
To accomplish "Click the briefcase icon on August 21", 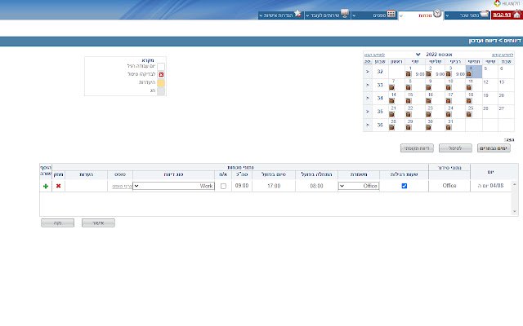I will pyautogui.click(x=391, y=114).
